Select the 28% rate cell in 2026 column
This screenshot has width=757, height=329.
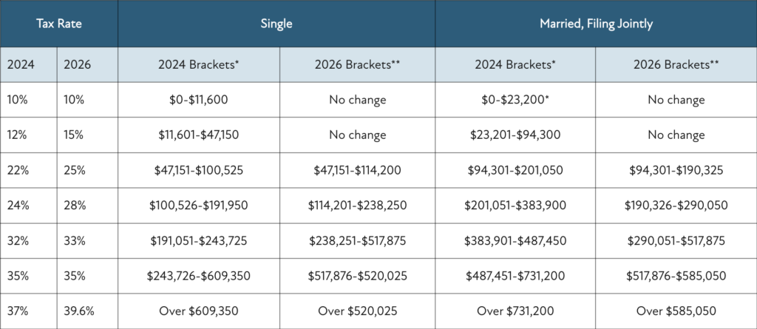pyautogui.click(x=75, y=206)
